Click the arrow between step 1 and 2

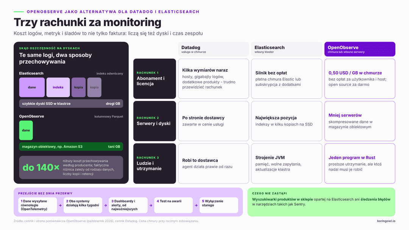pos(60,205)
